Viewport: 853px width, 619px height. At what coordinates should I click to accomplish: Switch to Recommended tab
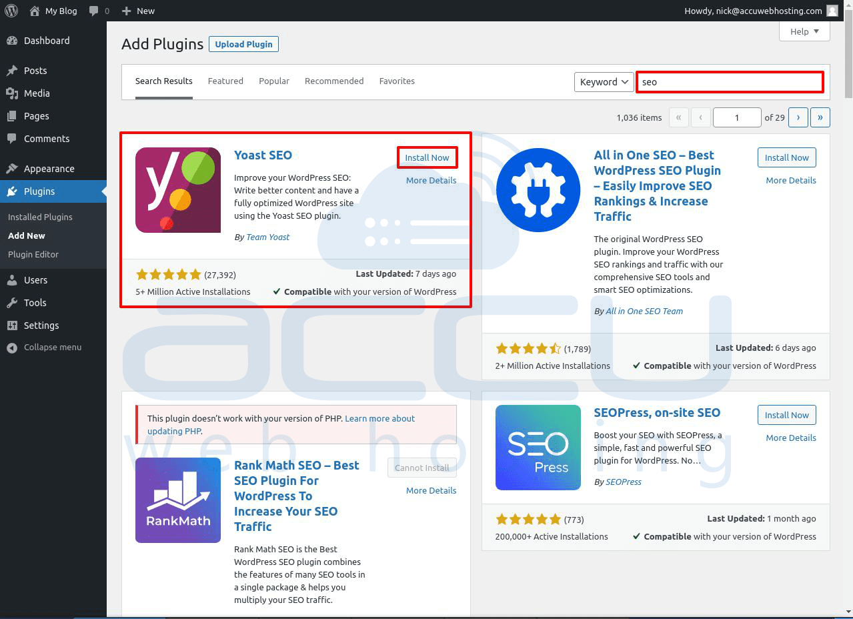tap(334, 81)
